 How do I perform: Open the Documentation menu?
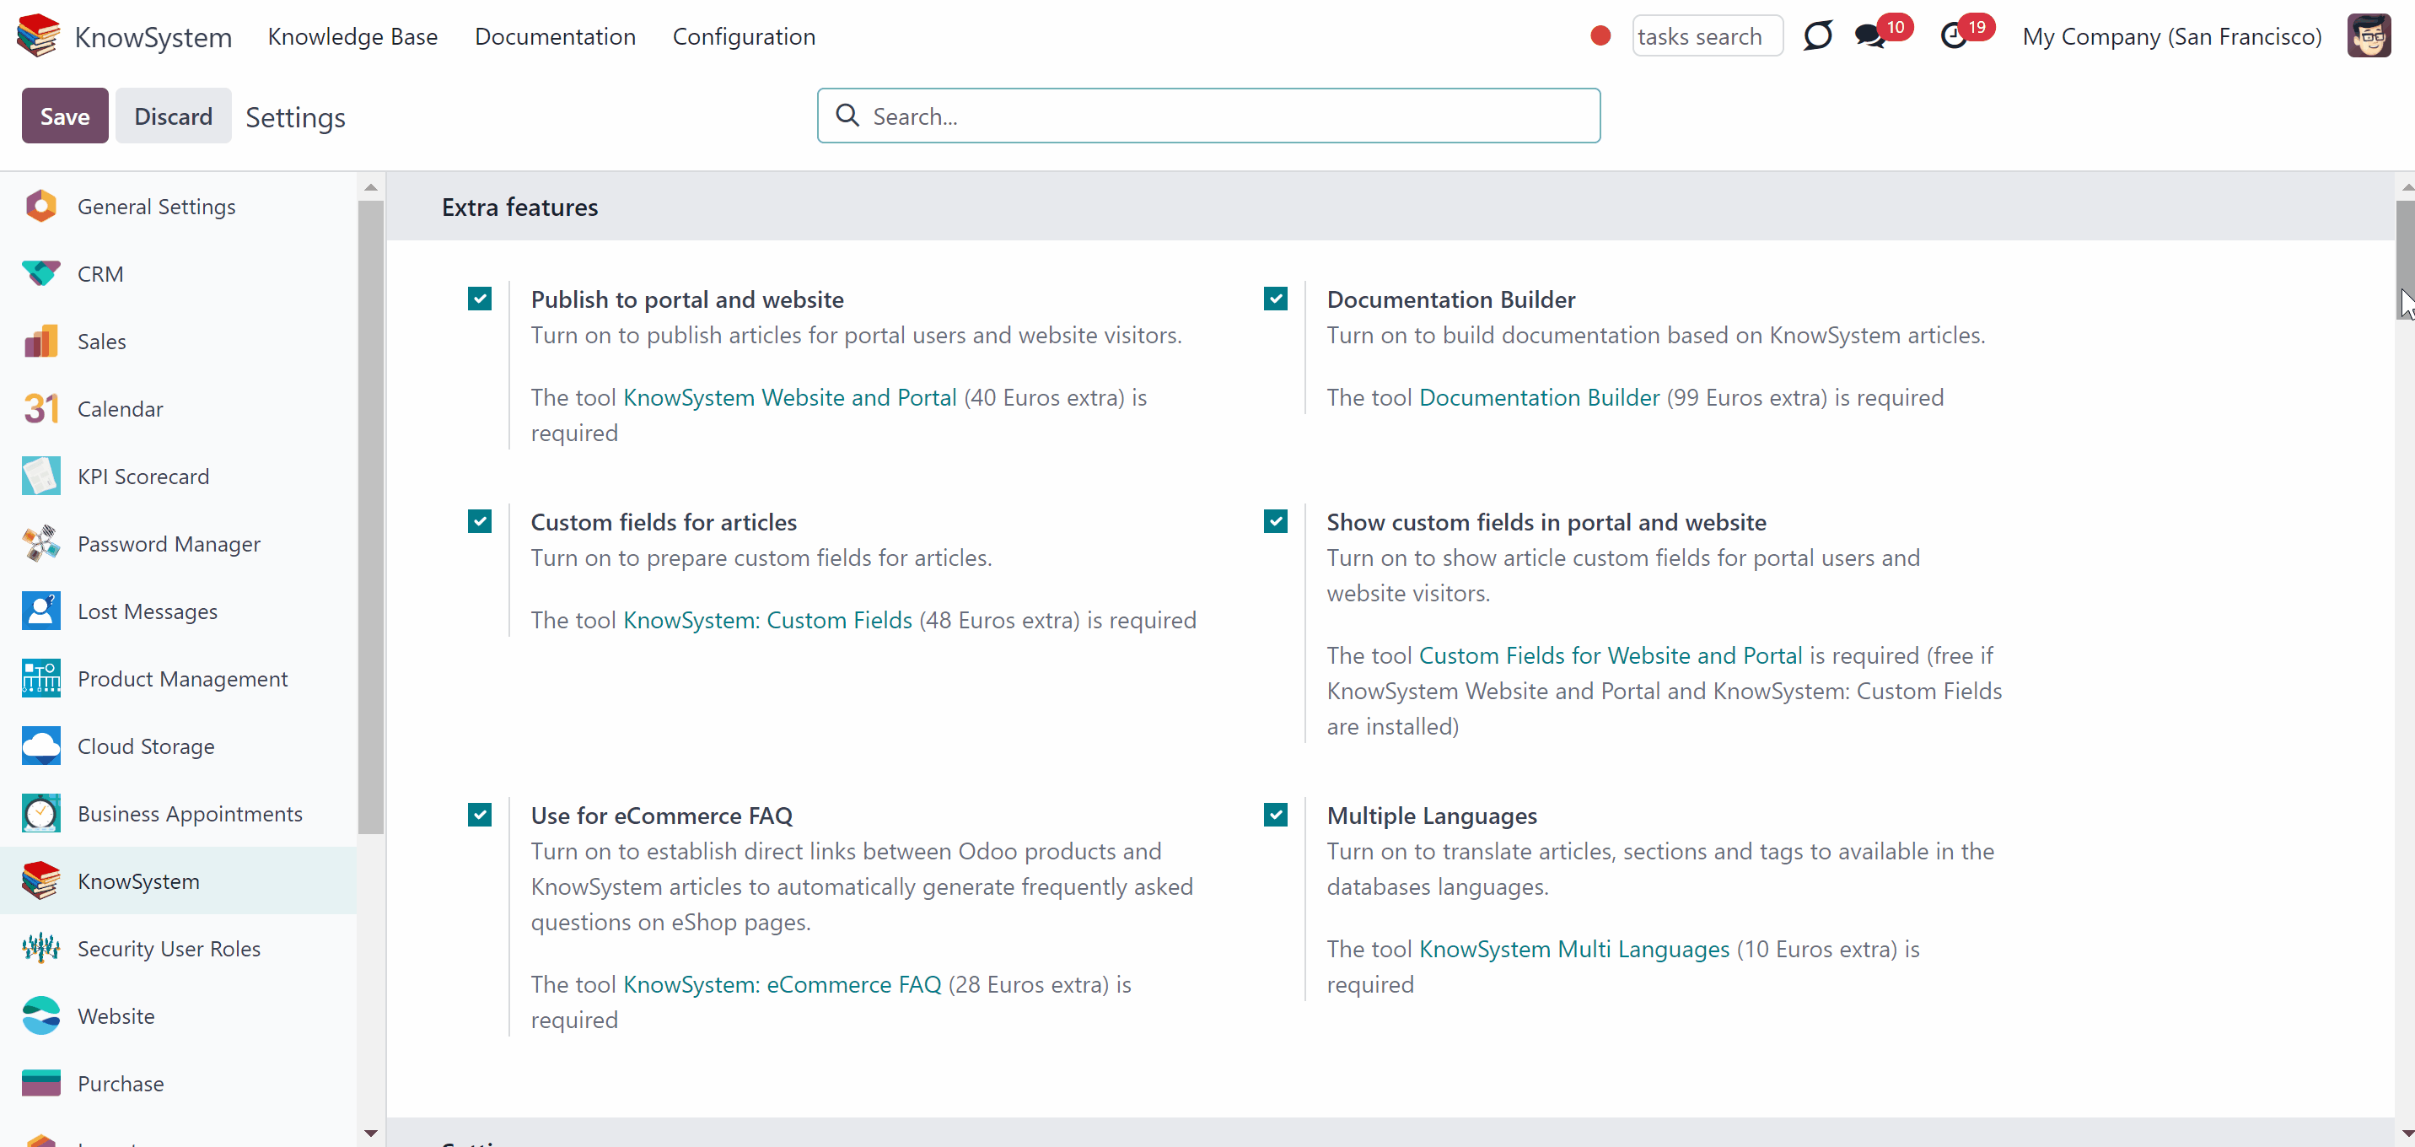(555, 36)
